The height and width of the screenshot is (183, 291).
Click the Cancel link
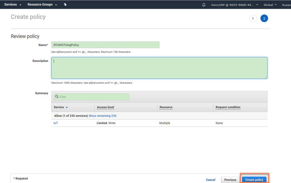coord(211,180)
